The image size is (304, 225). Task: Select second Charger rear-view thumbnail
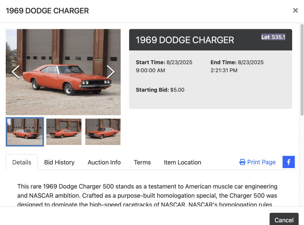coord(64,132)
